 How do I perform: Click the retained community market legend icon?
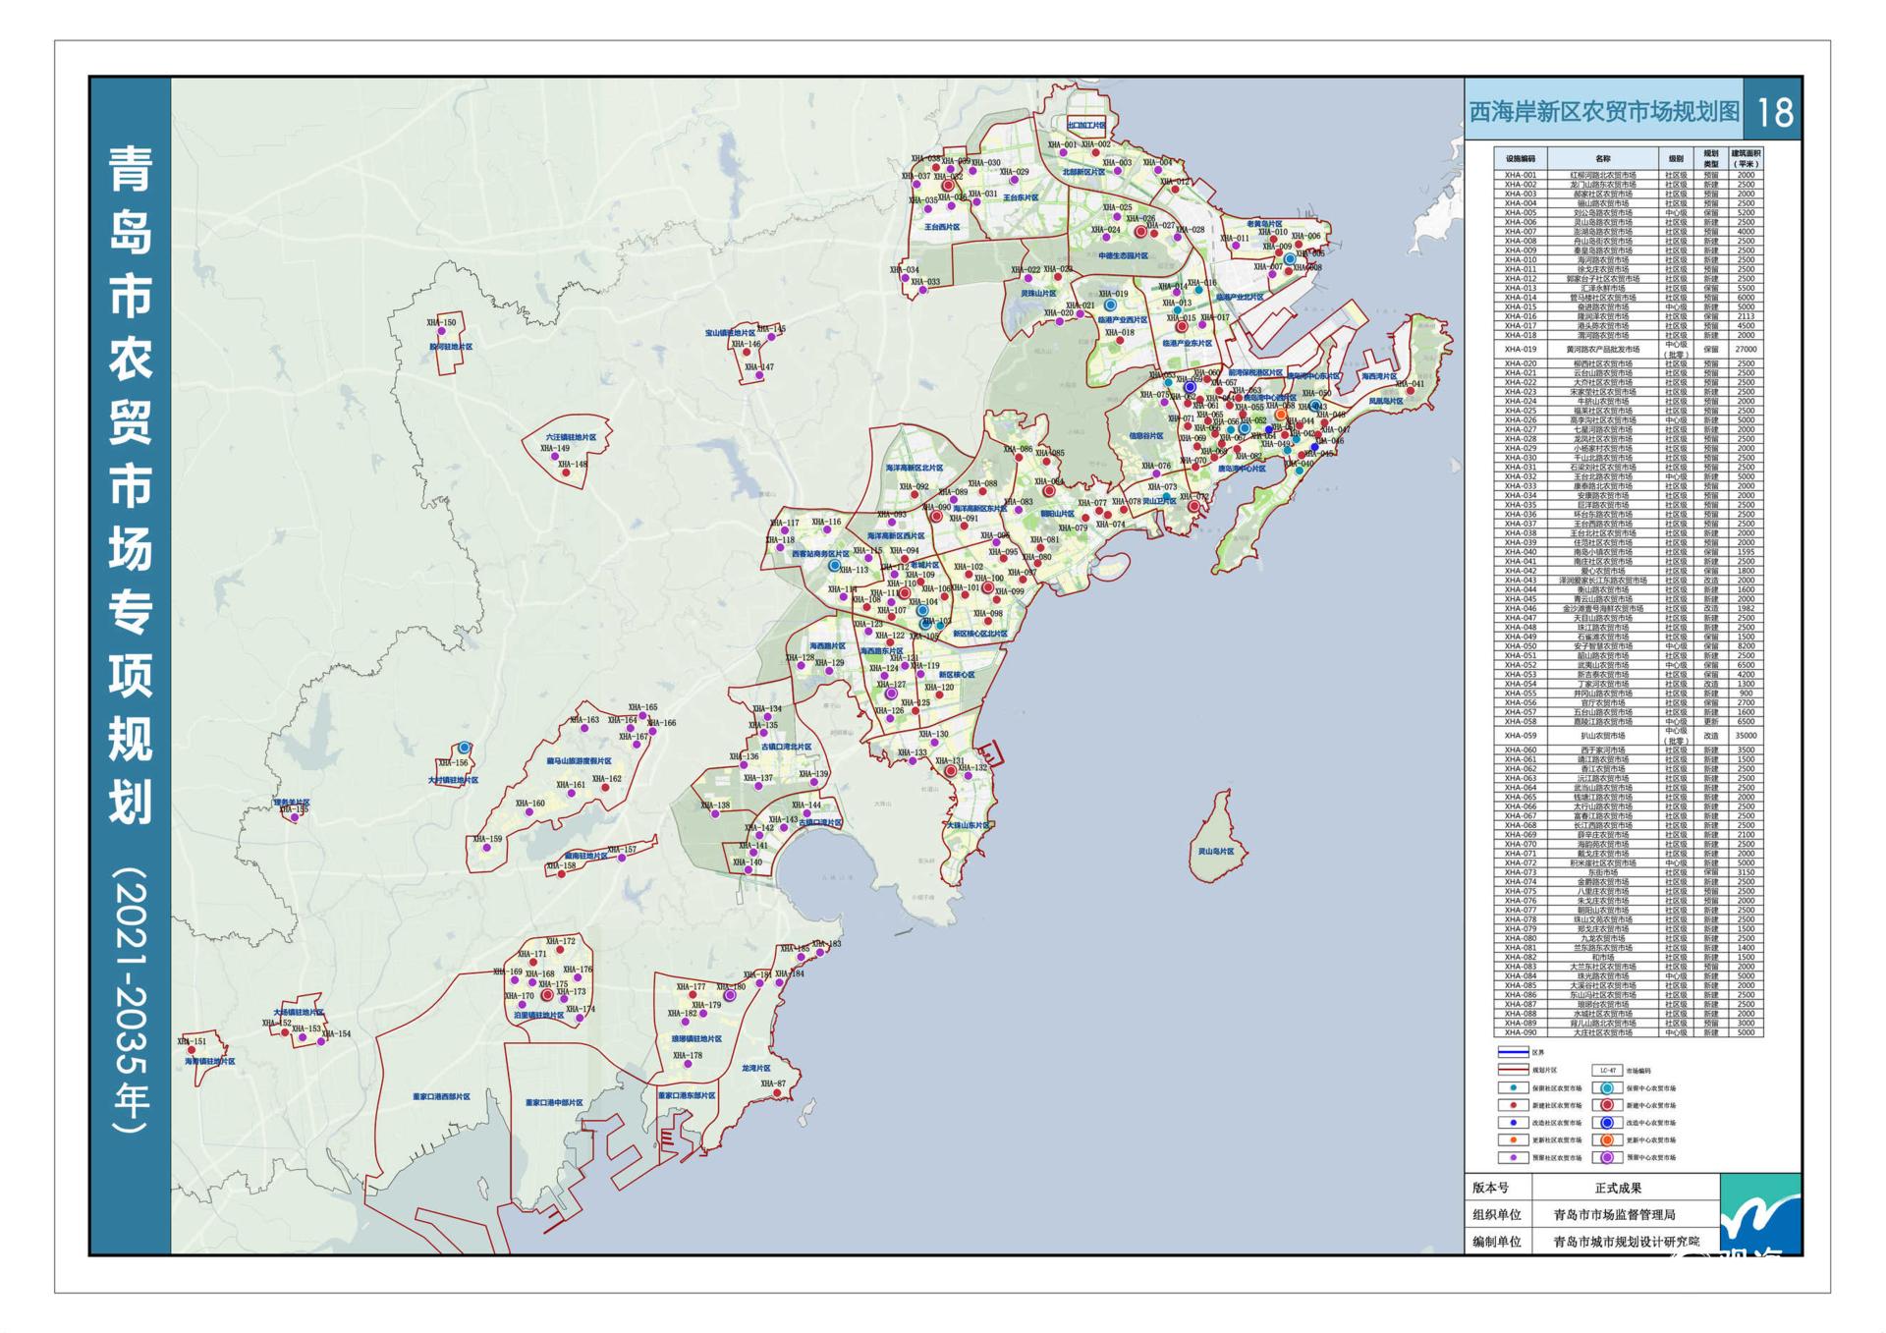click(x=1514, y=1087)
